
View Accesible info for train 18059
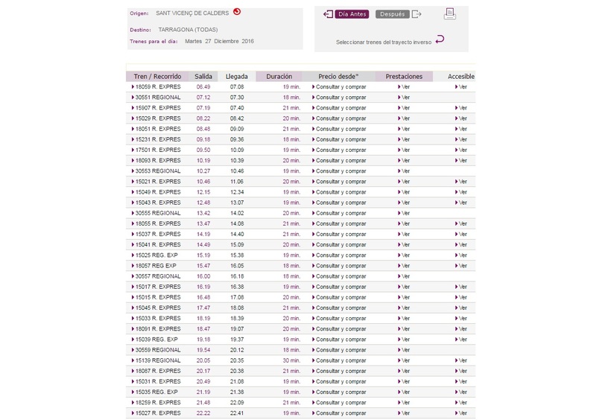[461, 87]
